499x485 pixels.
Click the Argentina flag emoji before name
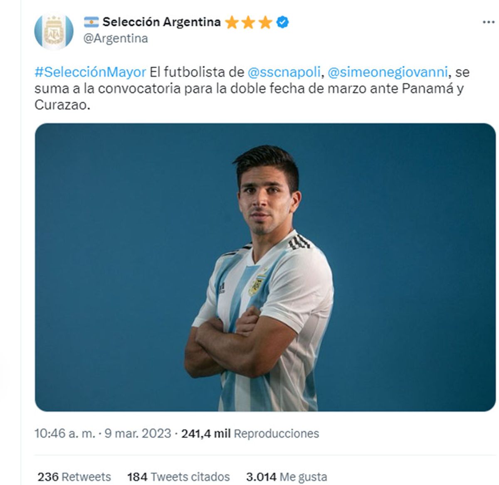[91, 22]
